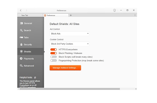Click the Tabs sidebar icon
This screenshot has height=103, width=157.
click(21, 37)
